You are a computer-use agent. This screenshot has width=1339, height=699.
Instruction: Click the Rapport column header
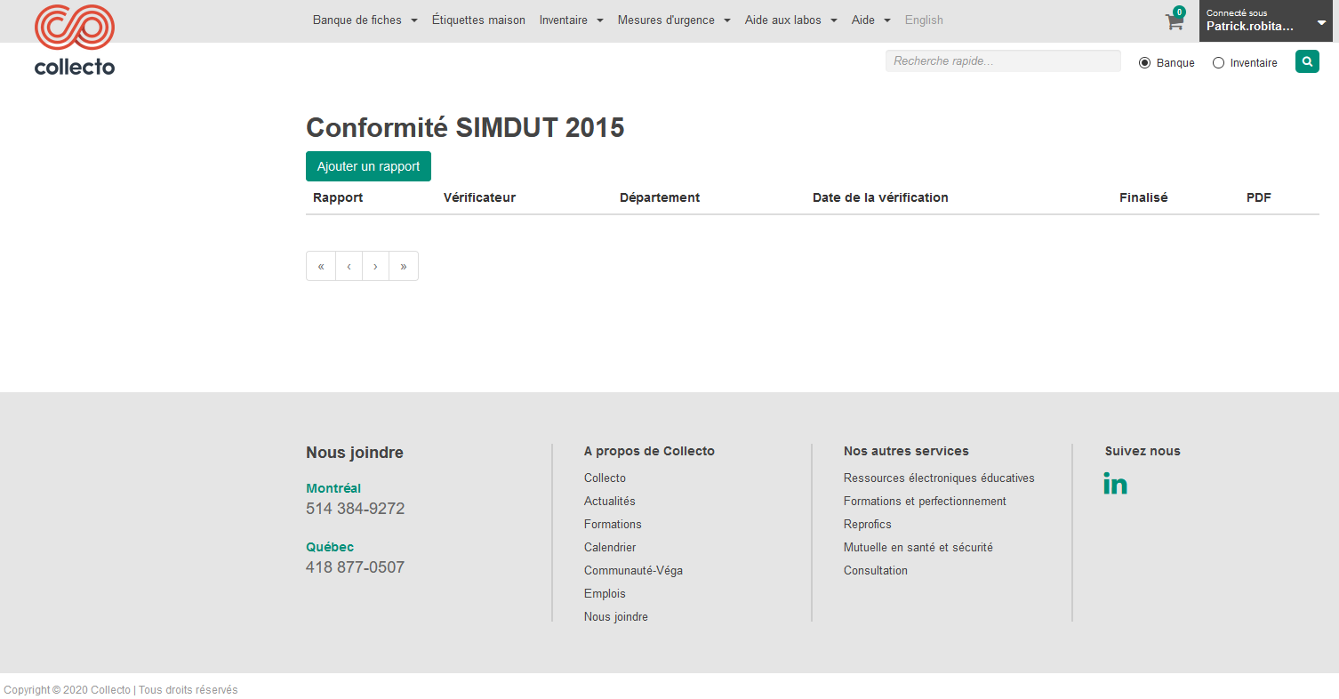click(338, 197)
